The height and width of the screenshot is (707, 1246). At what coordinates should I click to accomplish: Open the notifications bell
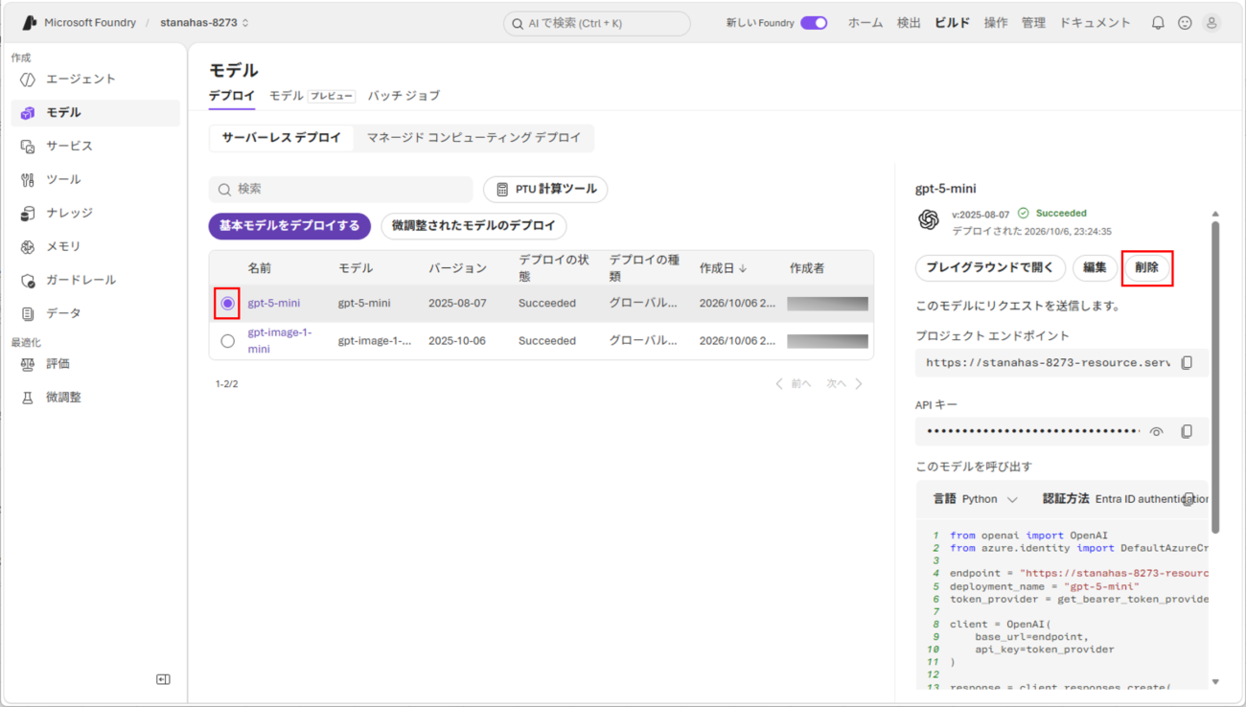pos(1158,23)
